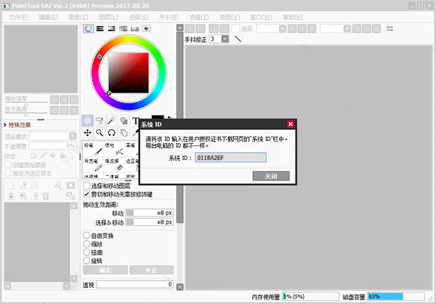Uncheck 剪切和移动无需按修饰键 checkbox

(86, 194)
